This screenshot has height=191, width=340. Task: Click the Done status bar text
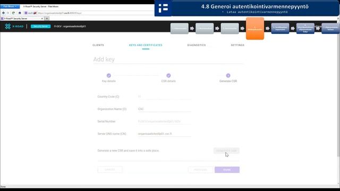(x=3, y=187)
